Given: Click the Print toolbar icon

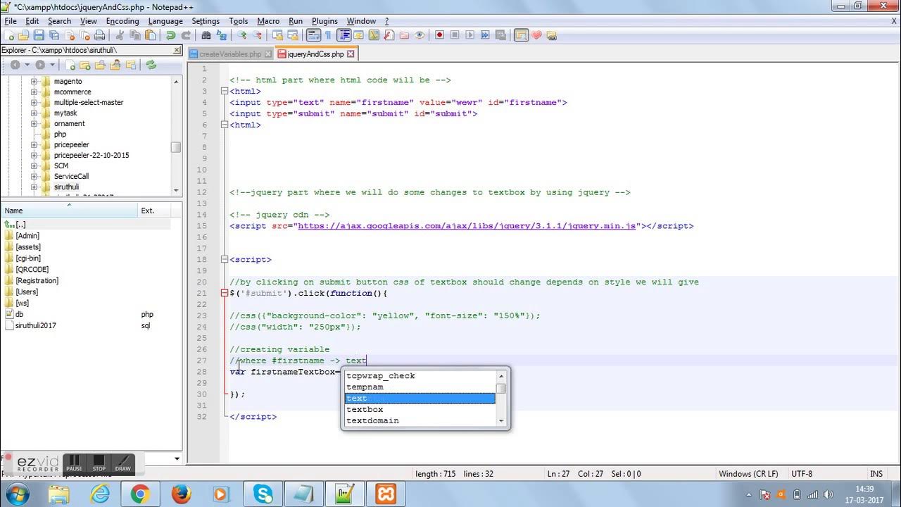Looking at the screenshot, I should [x=100, y=35].
